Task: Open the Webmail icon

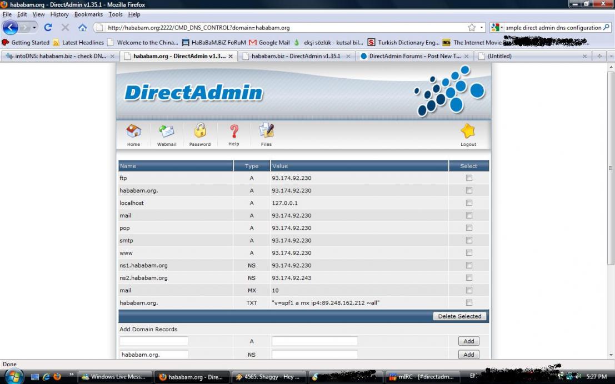Action: pyautogui.click(x=167, y=132)
